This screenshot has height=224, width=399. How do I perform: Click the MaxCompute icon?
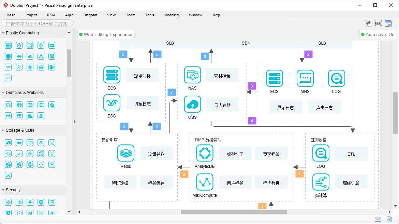(x=205, y=182)
